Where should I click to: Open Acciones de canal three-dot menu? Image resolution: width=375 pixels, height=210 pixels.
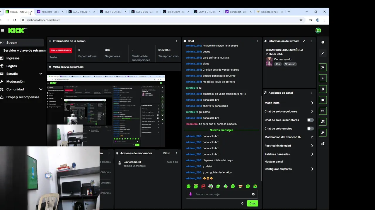(x=311, y=93)
